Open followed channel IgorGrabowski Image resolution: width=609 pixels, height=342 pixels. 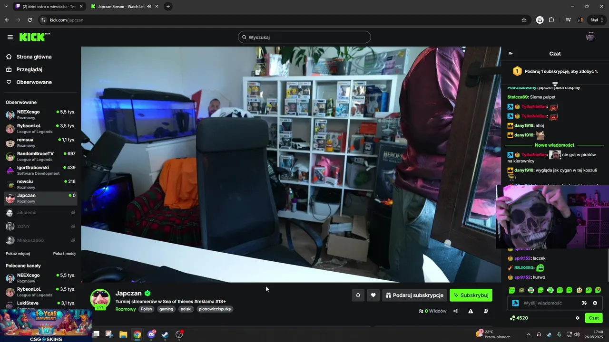[x=40, y=170]
